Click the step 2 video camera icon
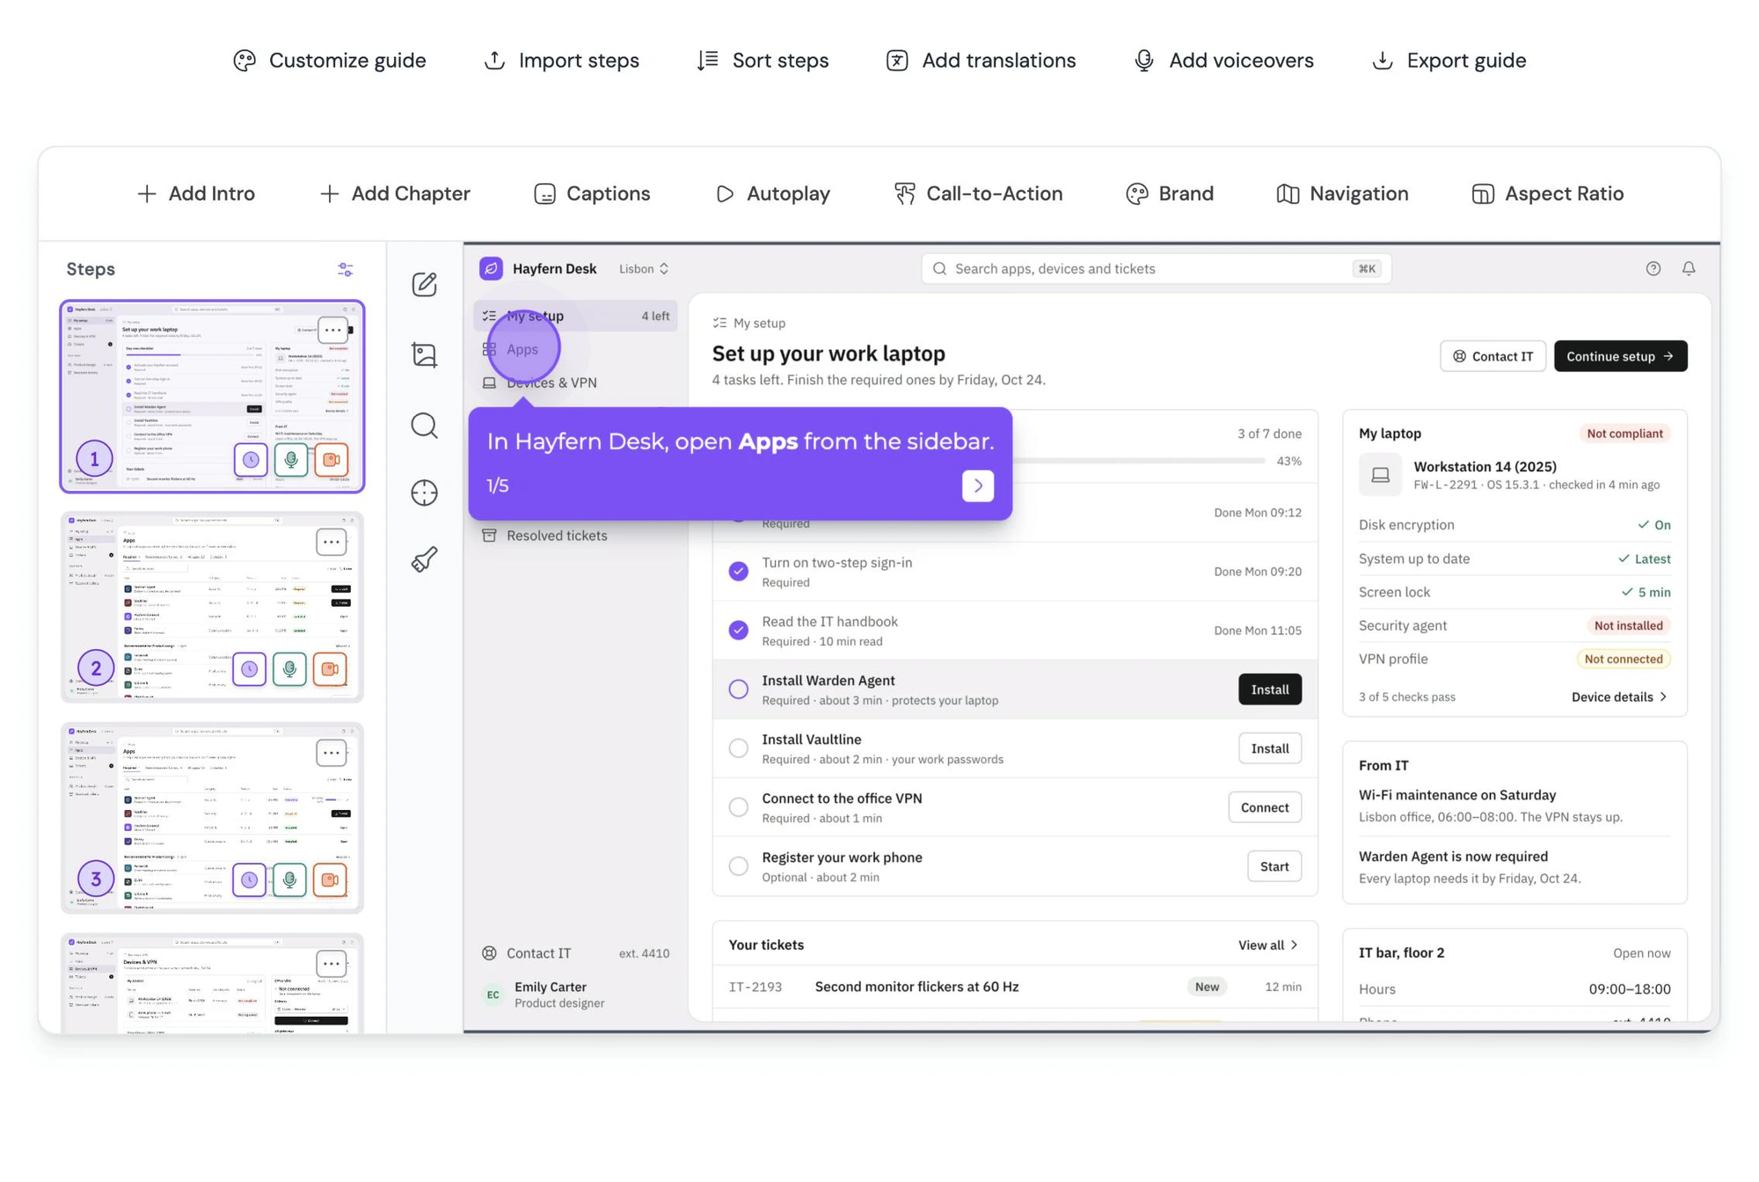1759x1182 pixels. (x=330, y=669)
